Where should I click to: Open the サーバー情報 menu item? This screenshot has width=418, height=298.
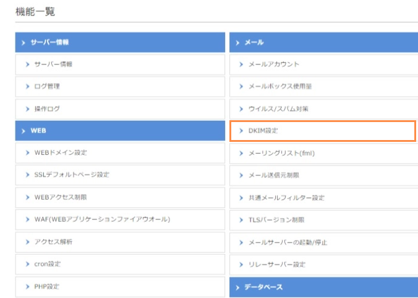(120, 64)
